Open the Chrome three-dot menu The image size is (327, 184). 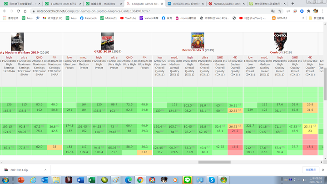[322, 11]
